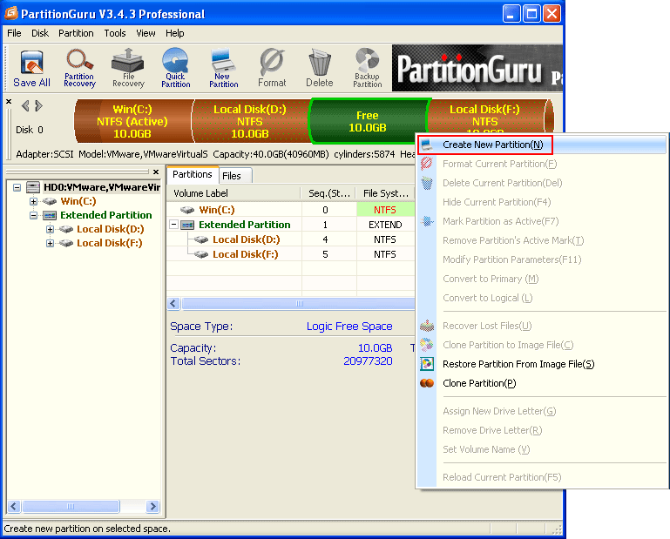Click Local Disk(F:) icon in partition table
Viewport: 670px width, 539px height.
point(201,254)
